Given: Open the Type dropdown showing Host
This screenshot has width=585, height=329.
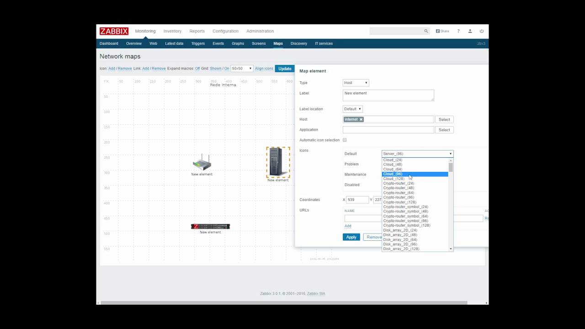Looking at the screenshot, I should (x=356, y=83).
